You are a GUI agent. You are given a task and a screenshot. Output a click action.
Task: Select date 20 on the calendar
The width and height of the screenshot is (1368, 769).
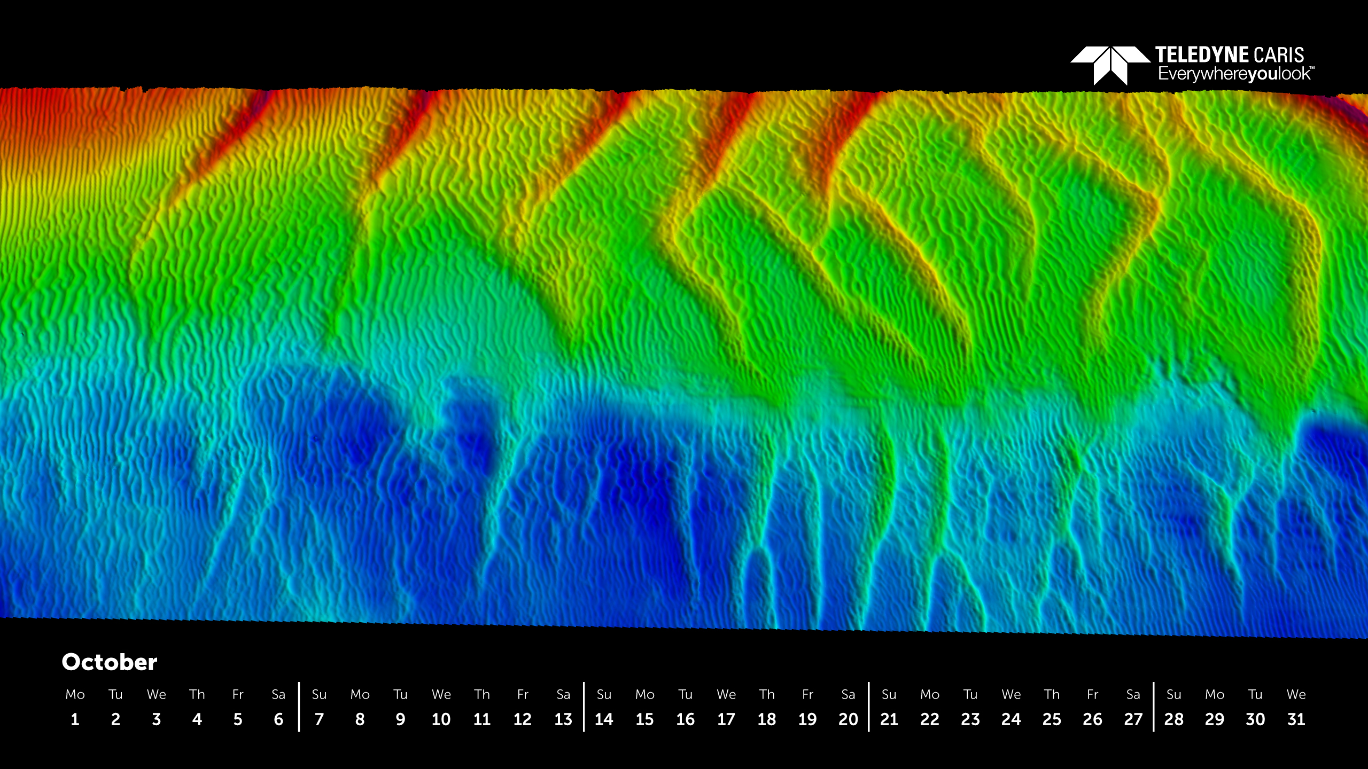coord(848,719)
